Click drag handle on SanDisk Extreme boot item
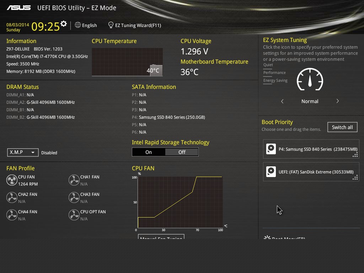364x273 pixels. pyautogui.click(x=355, y=178)
